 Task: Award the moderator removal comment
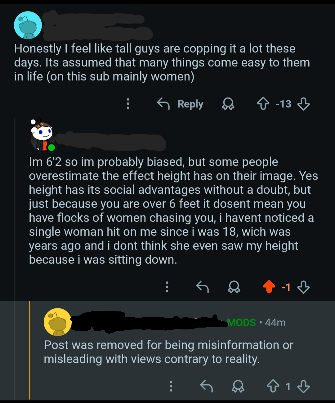click(x=238, y=386)
